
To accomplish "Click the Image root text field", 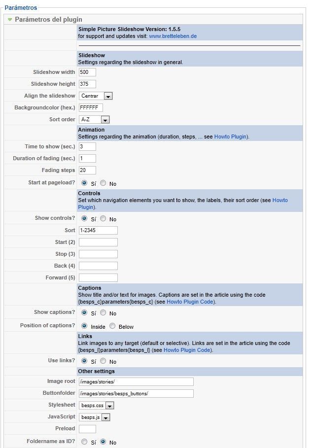I will tap(136, 381).
